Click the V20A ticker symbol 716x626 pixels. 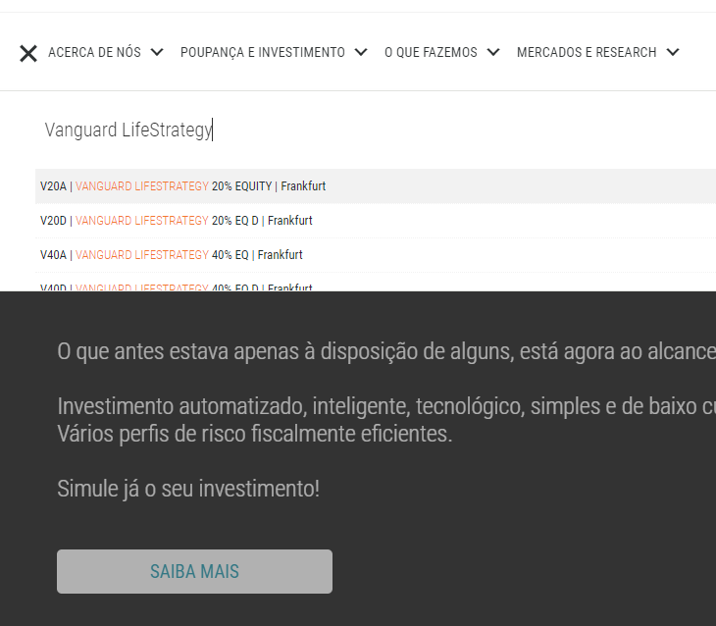coord(53,186)
